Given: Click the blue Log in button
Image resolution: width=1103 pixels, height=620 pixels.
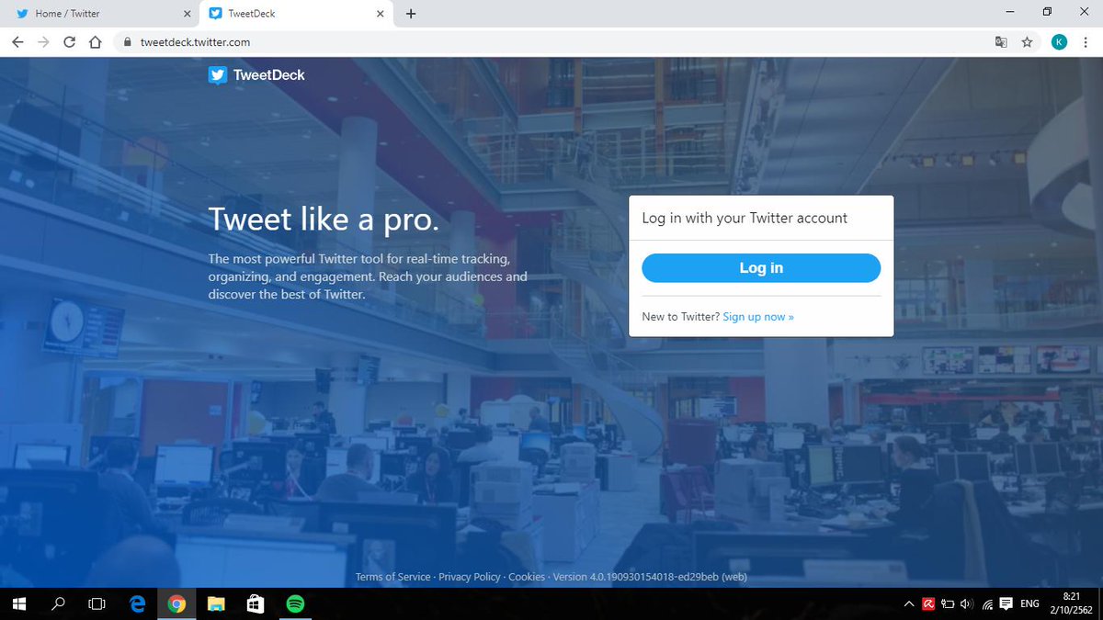Looking at the screenshot, I should (x=761, y=268).
